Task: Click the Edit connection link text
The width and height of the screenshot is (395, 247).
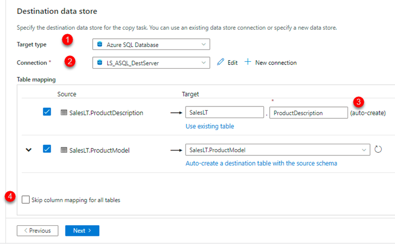Action: pos(232,63)
